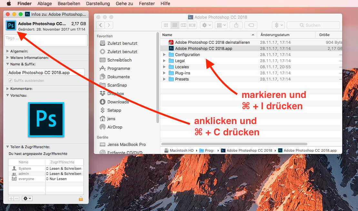The height and width of the screenshot is (211, 358).
Task: Open the Apple menu
Action: pyautogui.click(x=9, y=4)
